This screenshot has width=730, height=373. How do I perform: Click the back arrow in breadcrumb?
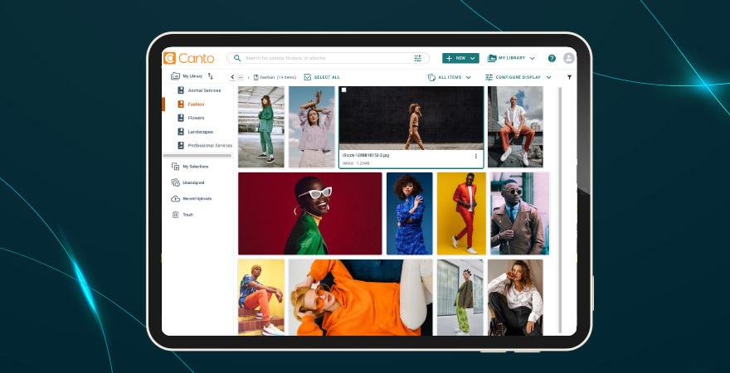pos(232,77)
